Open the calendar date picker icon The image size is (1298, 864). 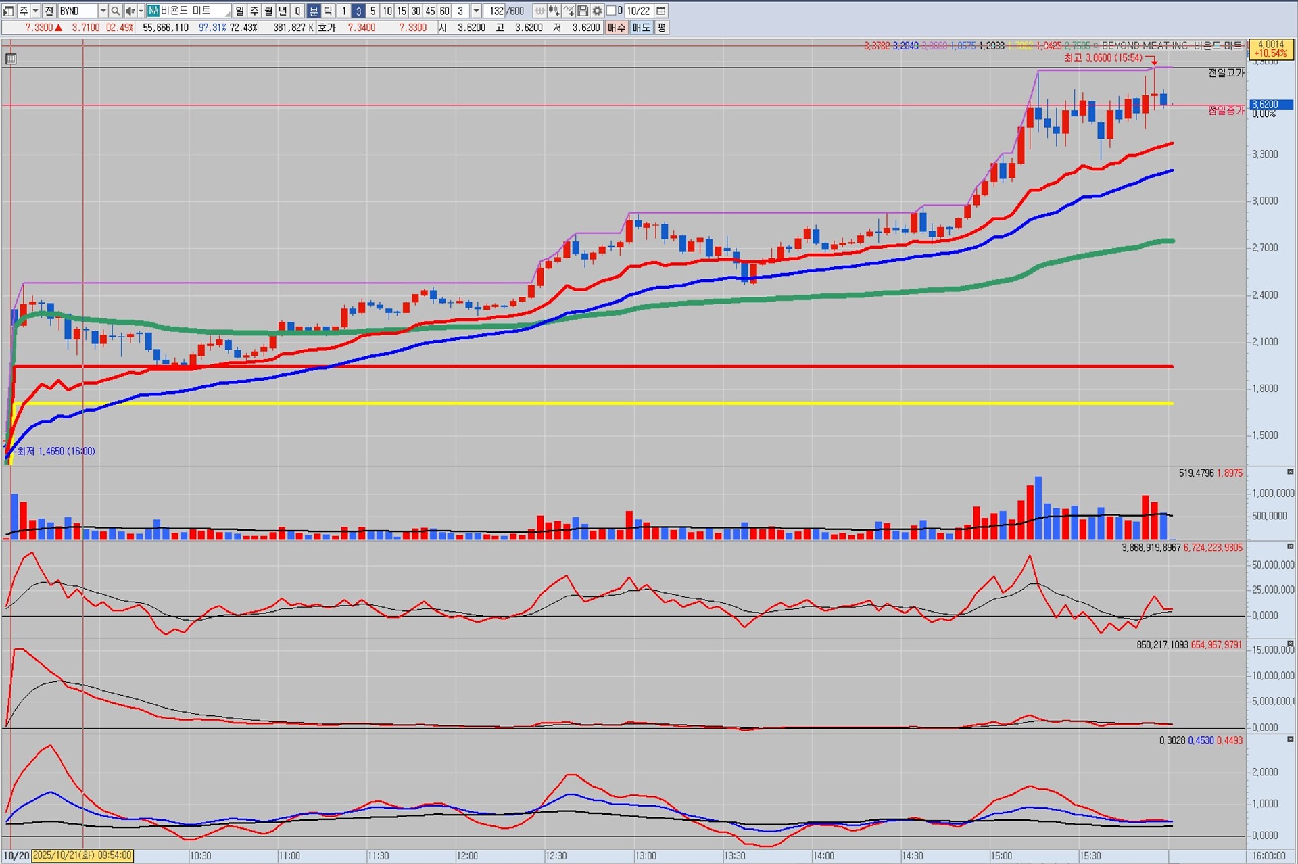pyautogui.click(x=661, y=11)
